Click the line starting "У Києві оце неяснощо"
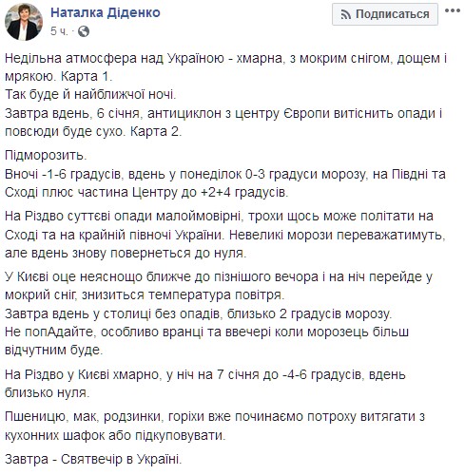The width and height of the screenshot is (465, 475). coord(219,276)
